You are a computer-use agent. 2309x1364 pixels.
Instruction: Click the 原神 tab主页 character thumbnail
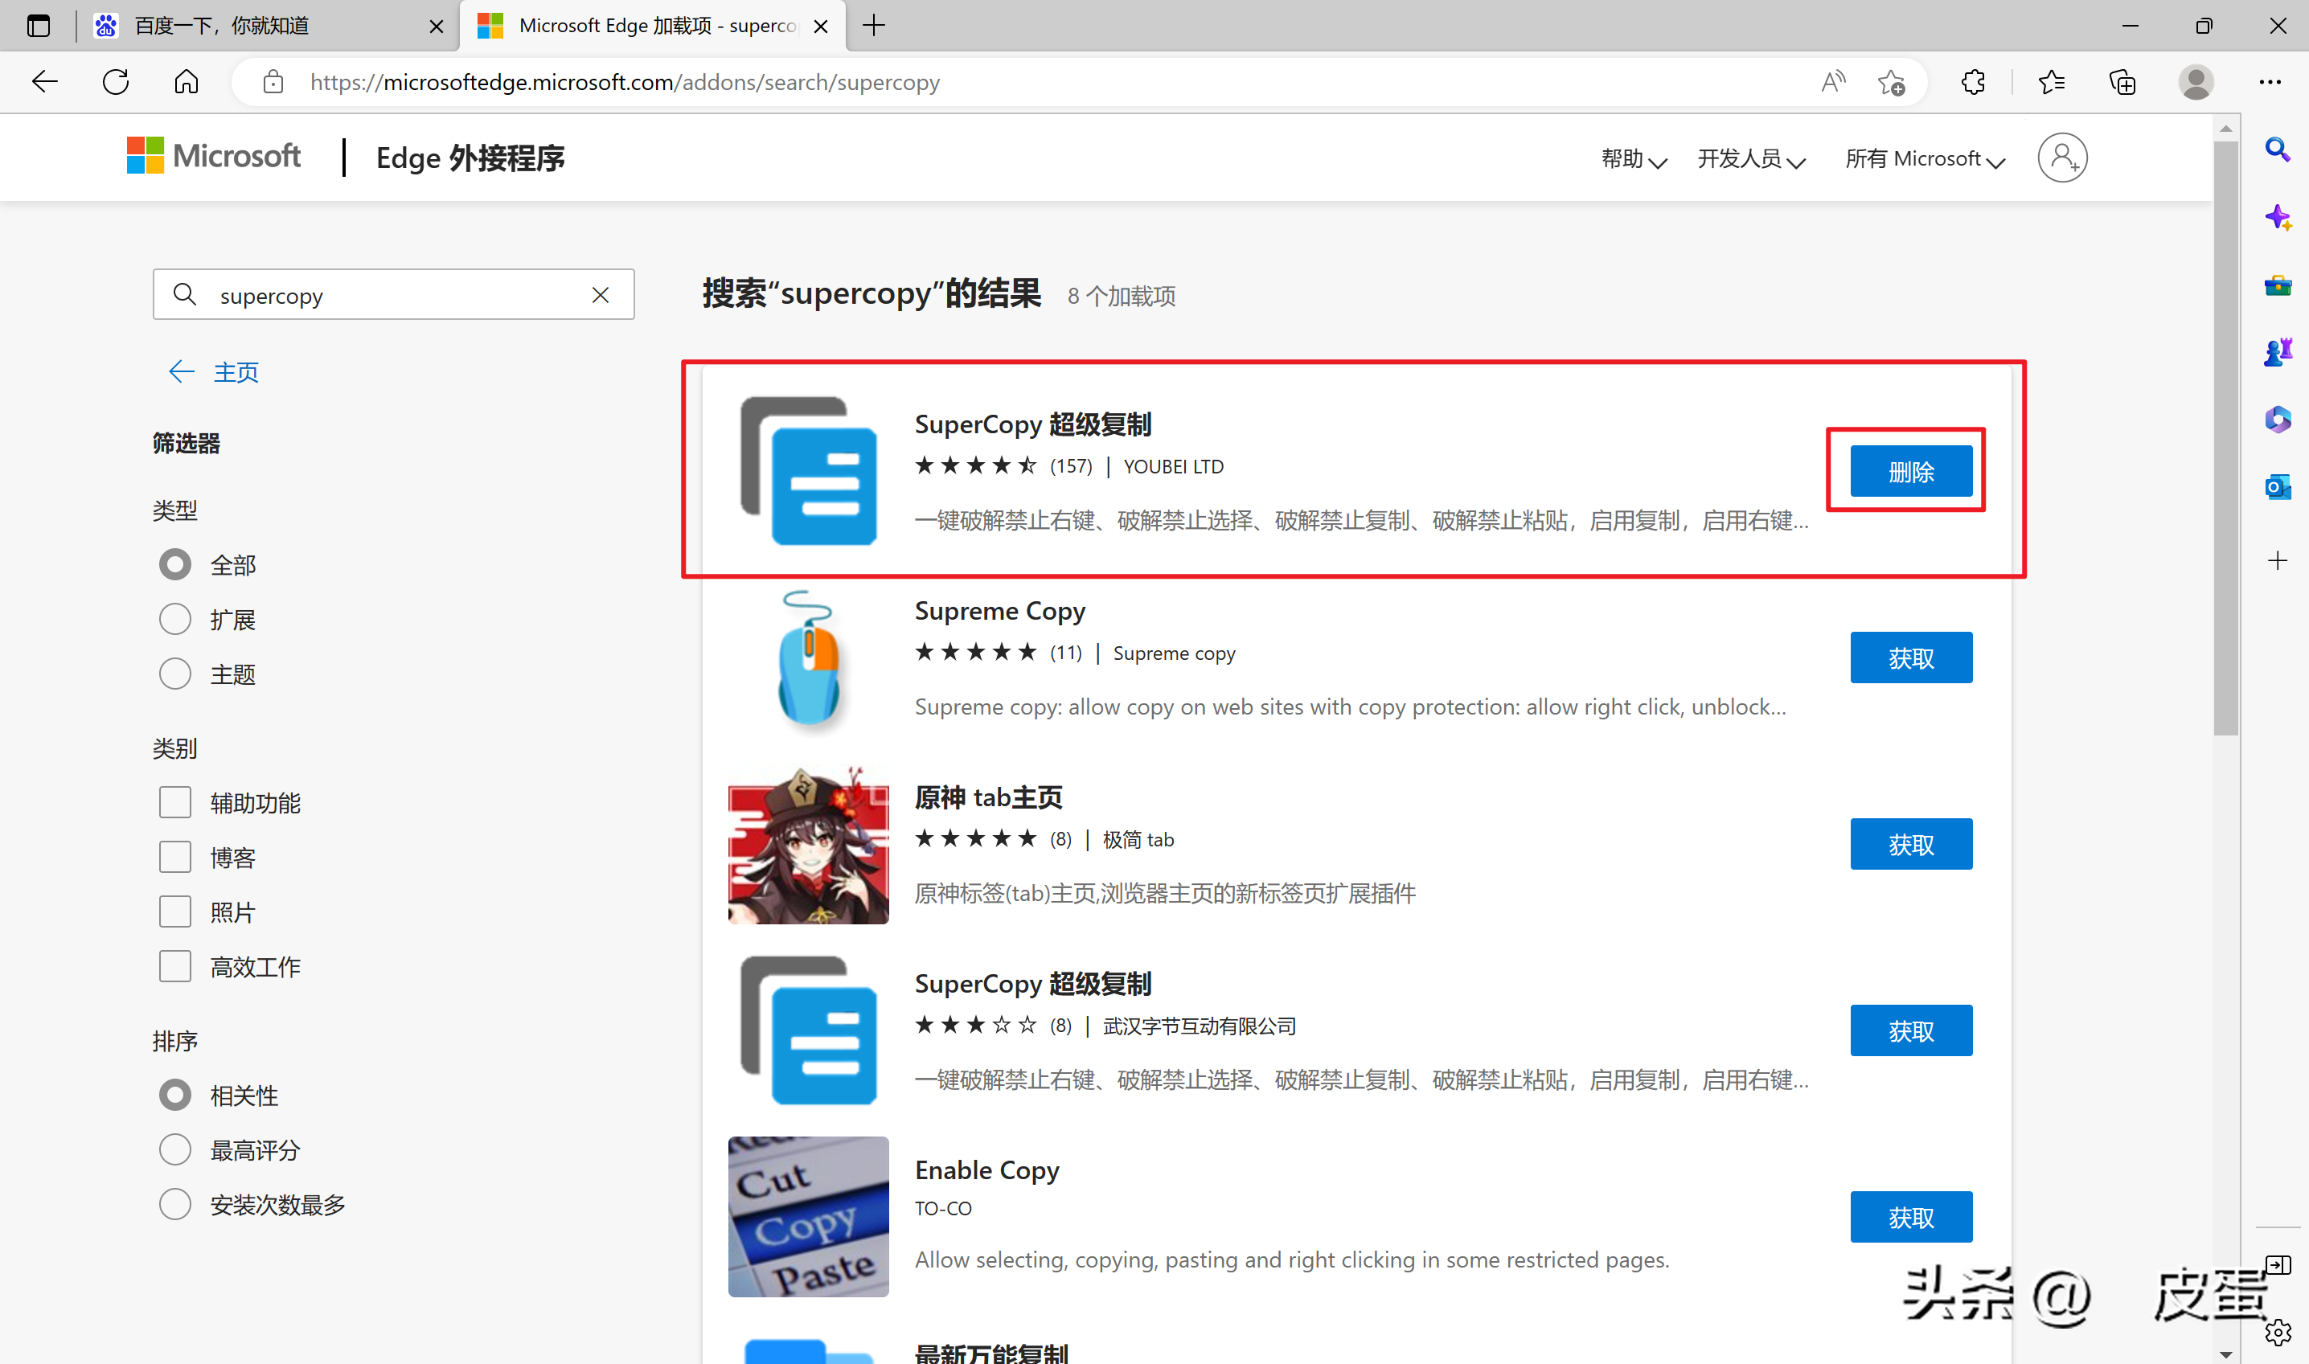[x=808, y=846]
